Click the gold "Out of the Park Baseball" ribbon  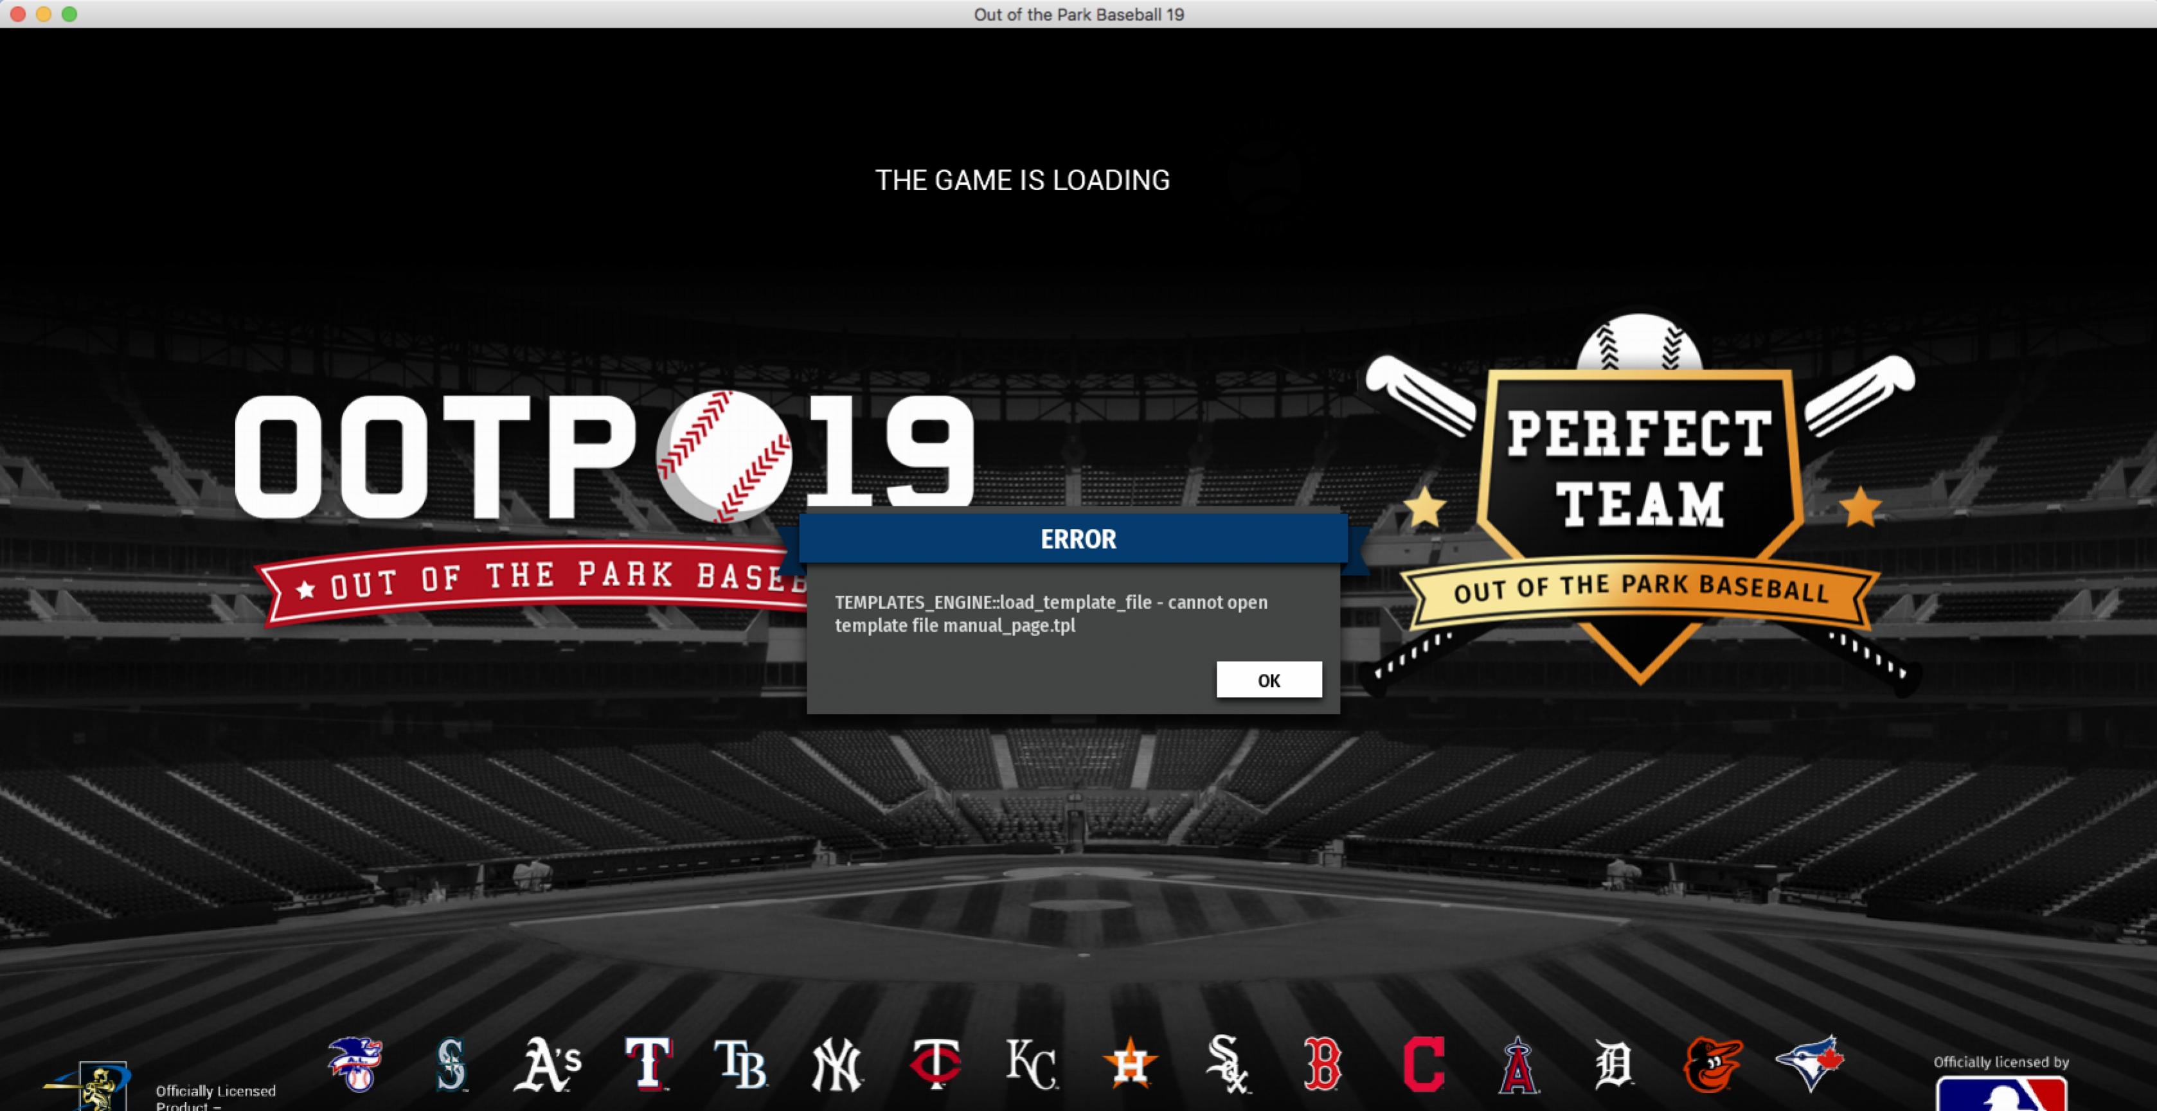click(x=1640, y=591)
